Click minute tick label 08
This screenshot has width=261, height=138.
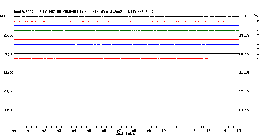134,131
